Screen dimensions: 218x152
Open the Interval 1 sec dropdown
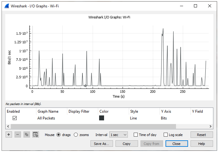point(119,135)
